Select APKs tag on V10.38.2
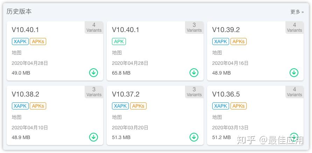The image size is (312, 153). [x=38, y=106]
